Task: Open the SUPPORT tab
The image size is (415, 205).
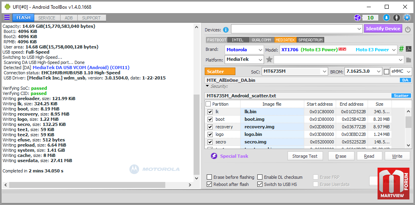Action: click(91, 18)
